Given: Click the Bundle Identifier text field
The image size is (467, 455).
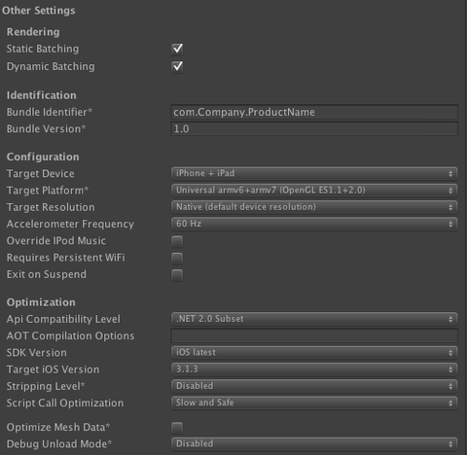Looking at the screenshot, I should [314, 112].
